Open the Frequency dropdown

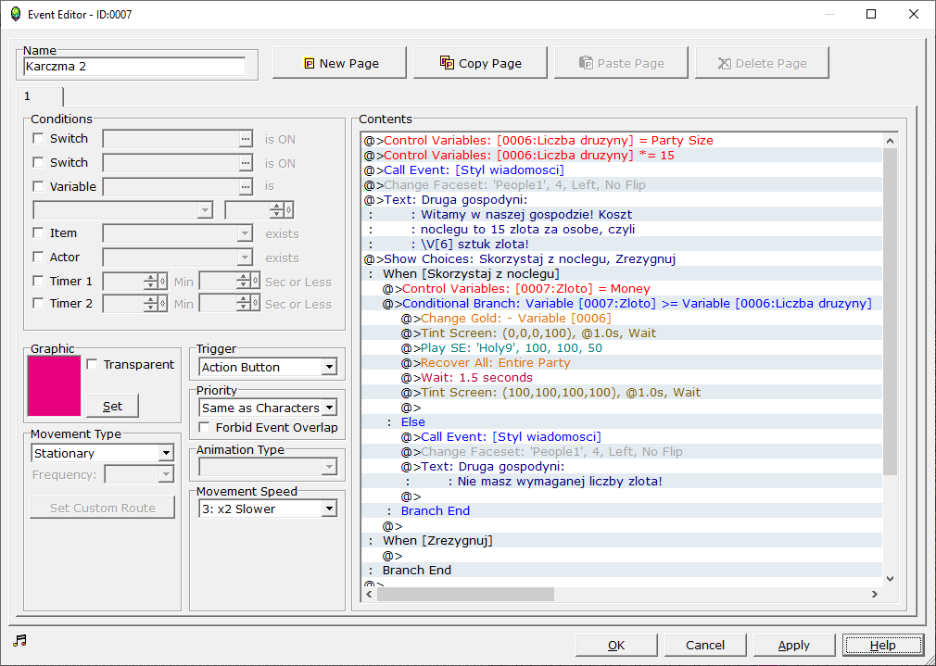(x=139, y=474)
